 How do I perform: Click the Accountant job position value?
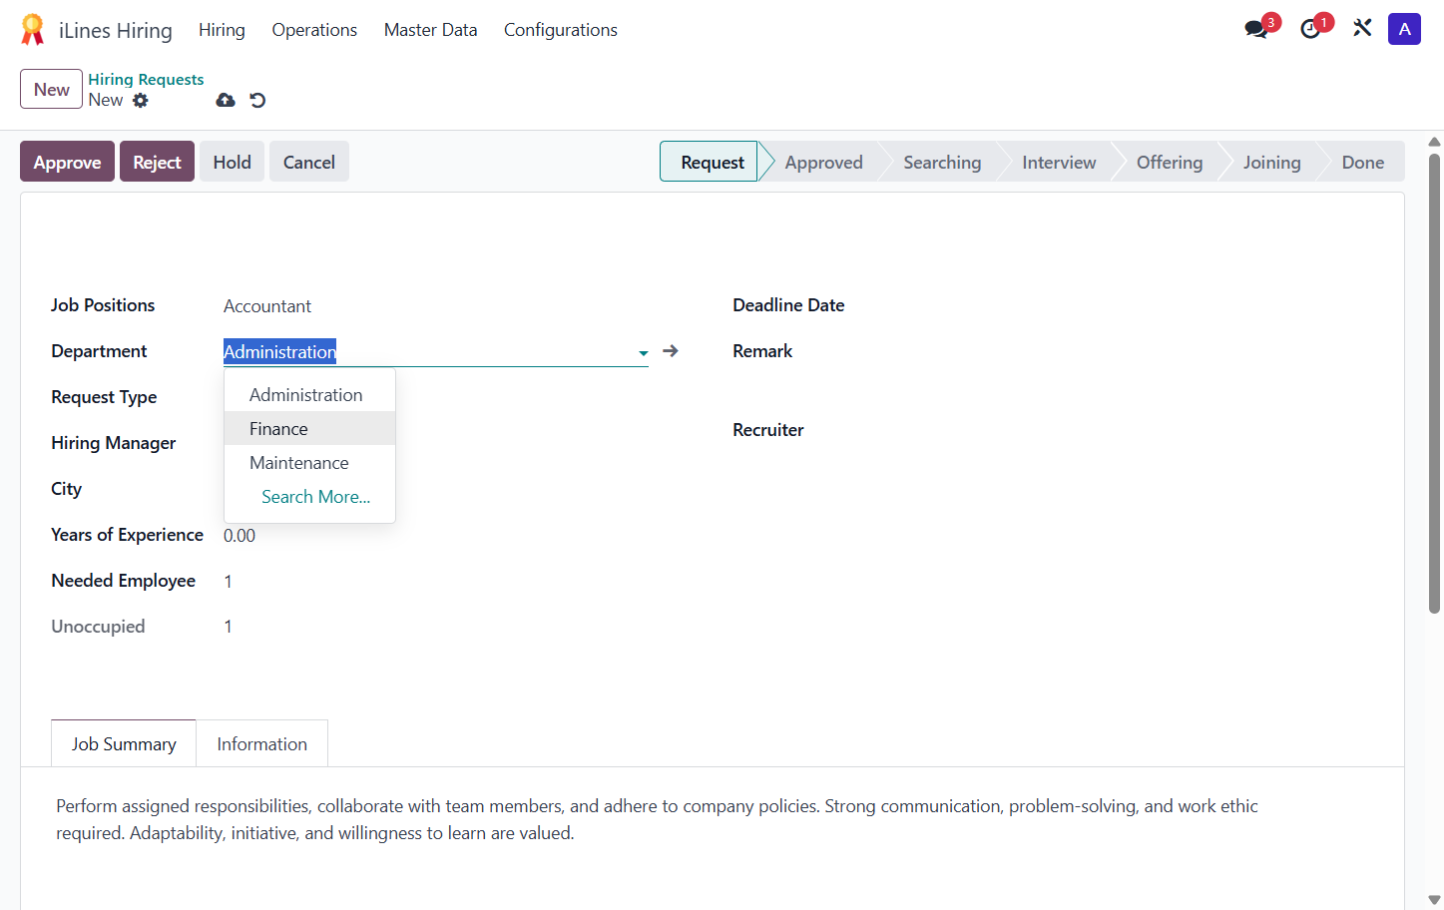(x=267, y=306)
